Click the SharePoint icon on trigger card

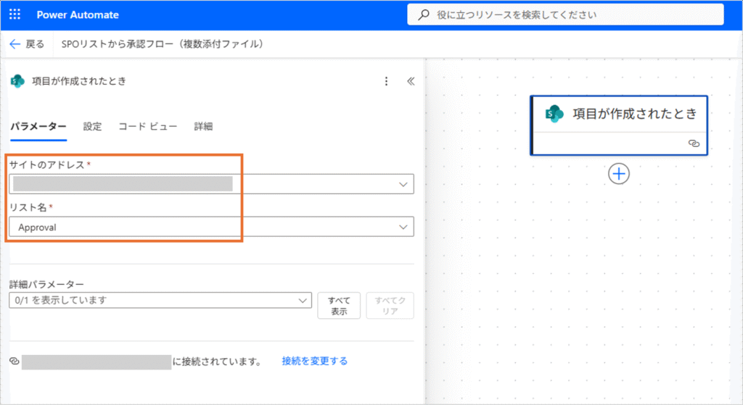[554, 114]
